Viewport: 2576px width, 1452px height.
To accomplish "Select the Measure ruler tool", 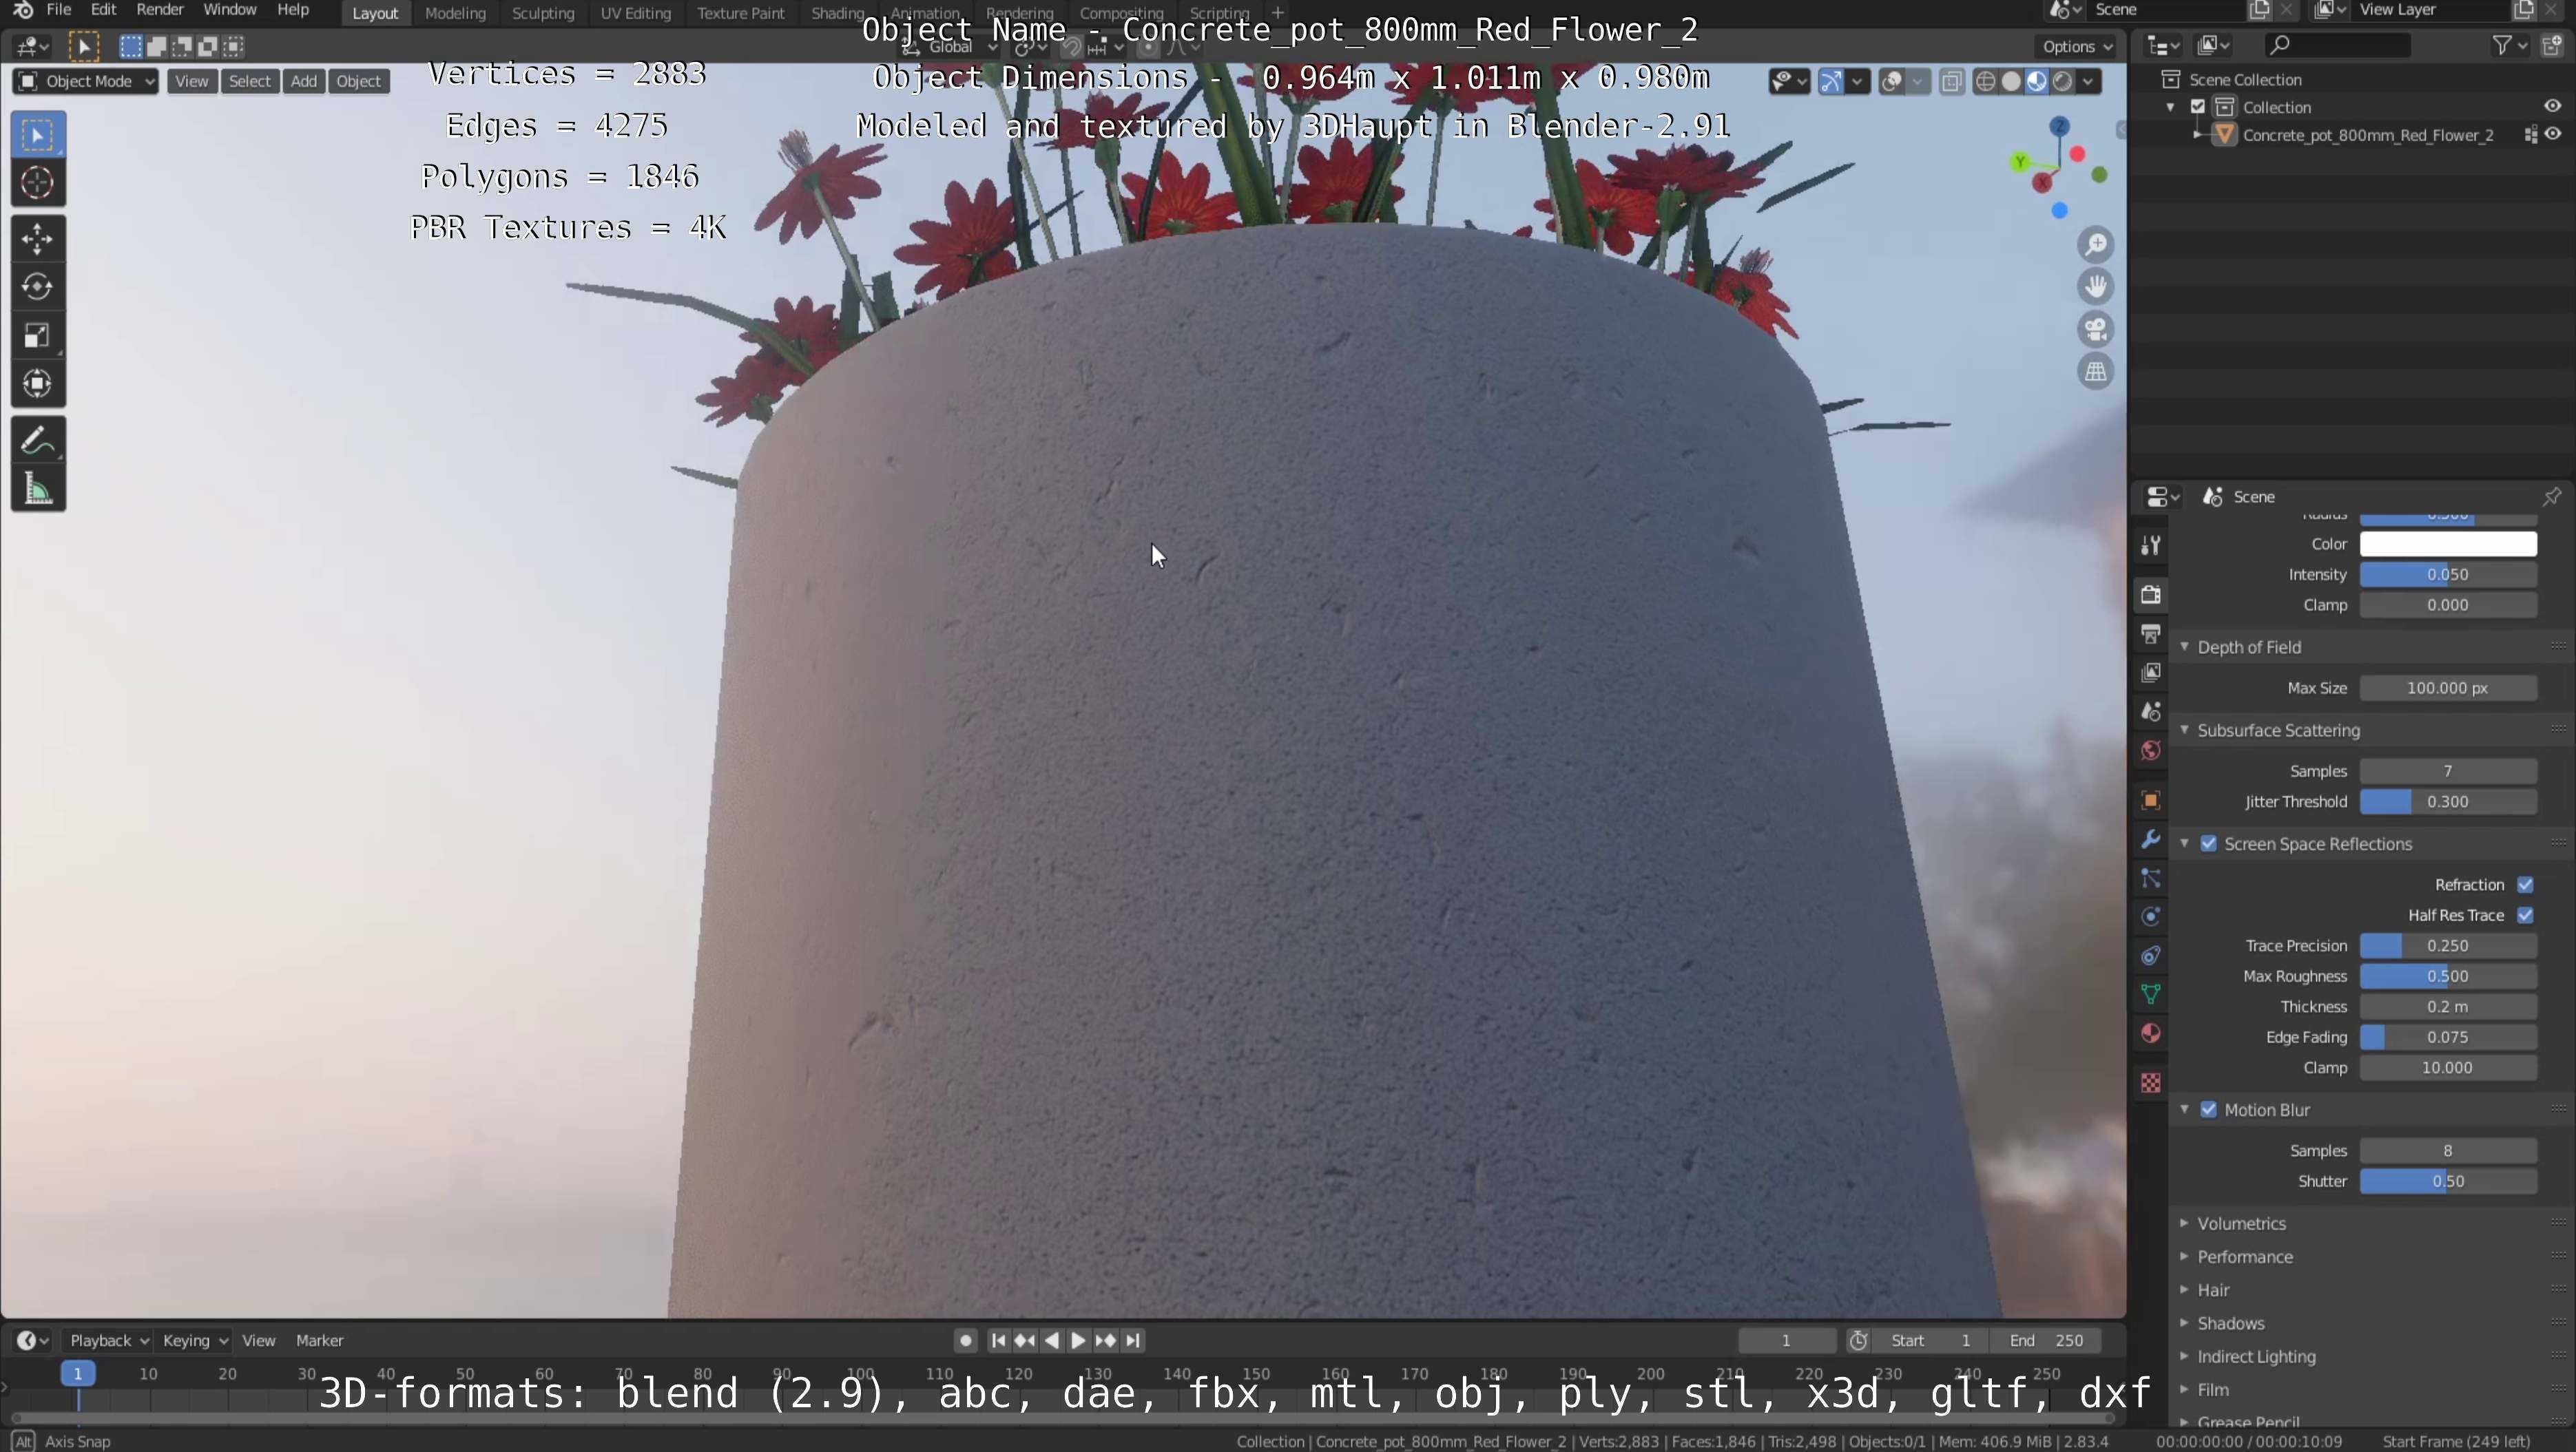I will 38,489.
